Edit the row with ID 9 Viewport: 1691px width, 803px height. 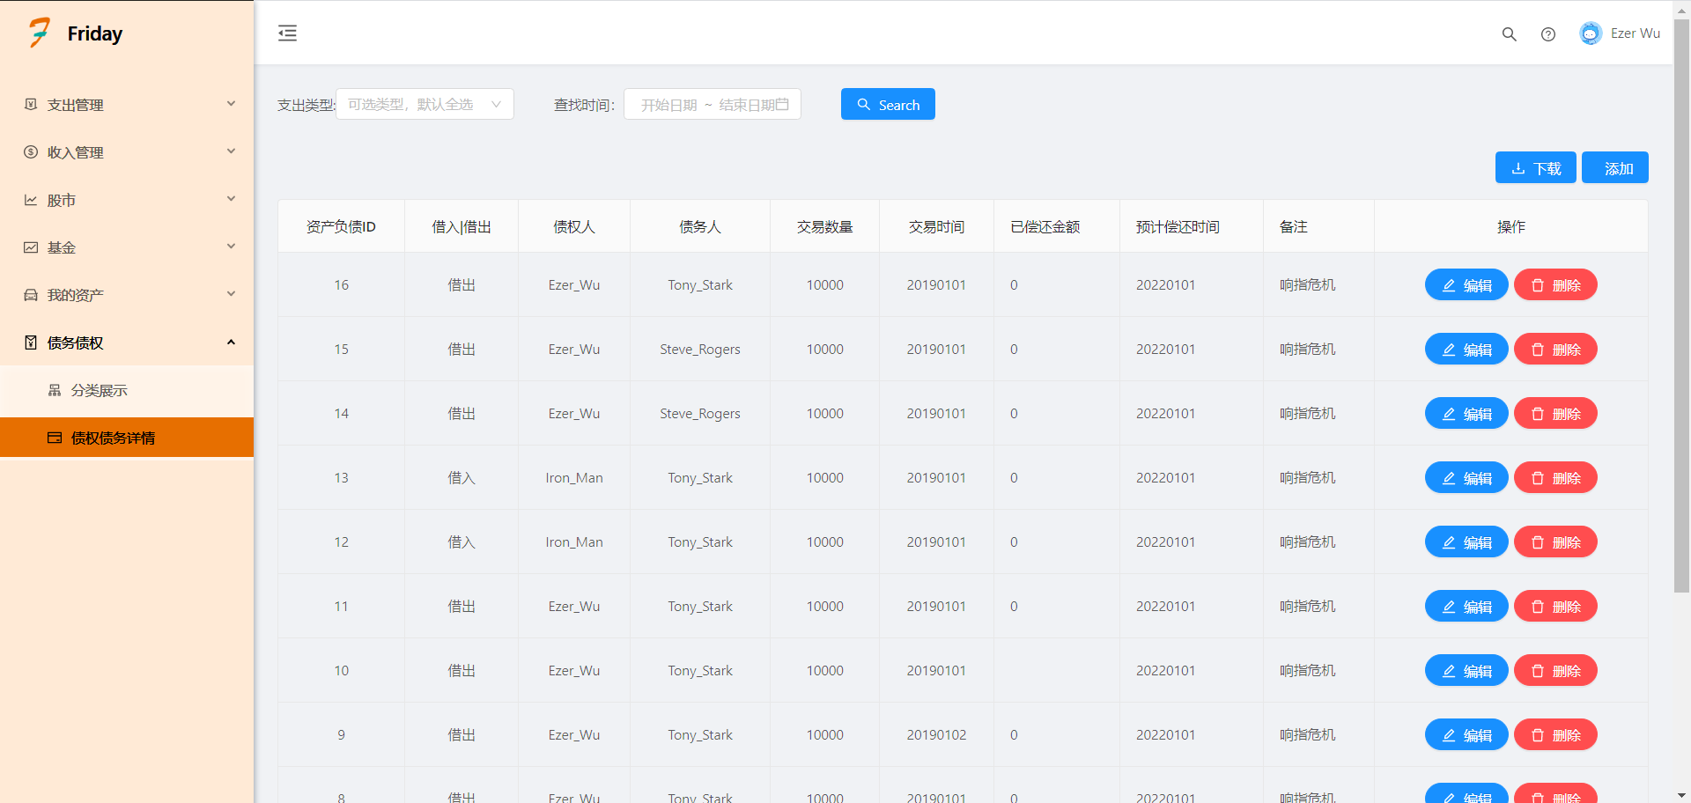1466,734
